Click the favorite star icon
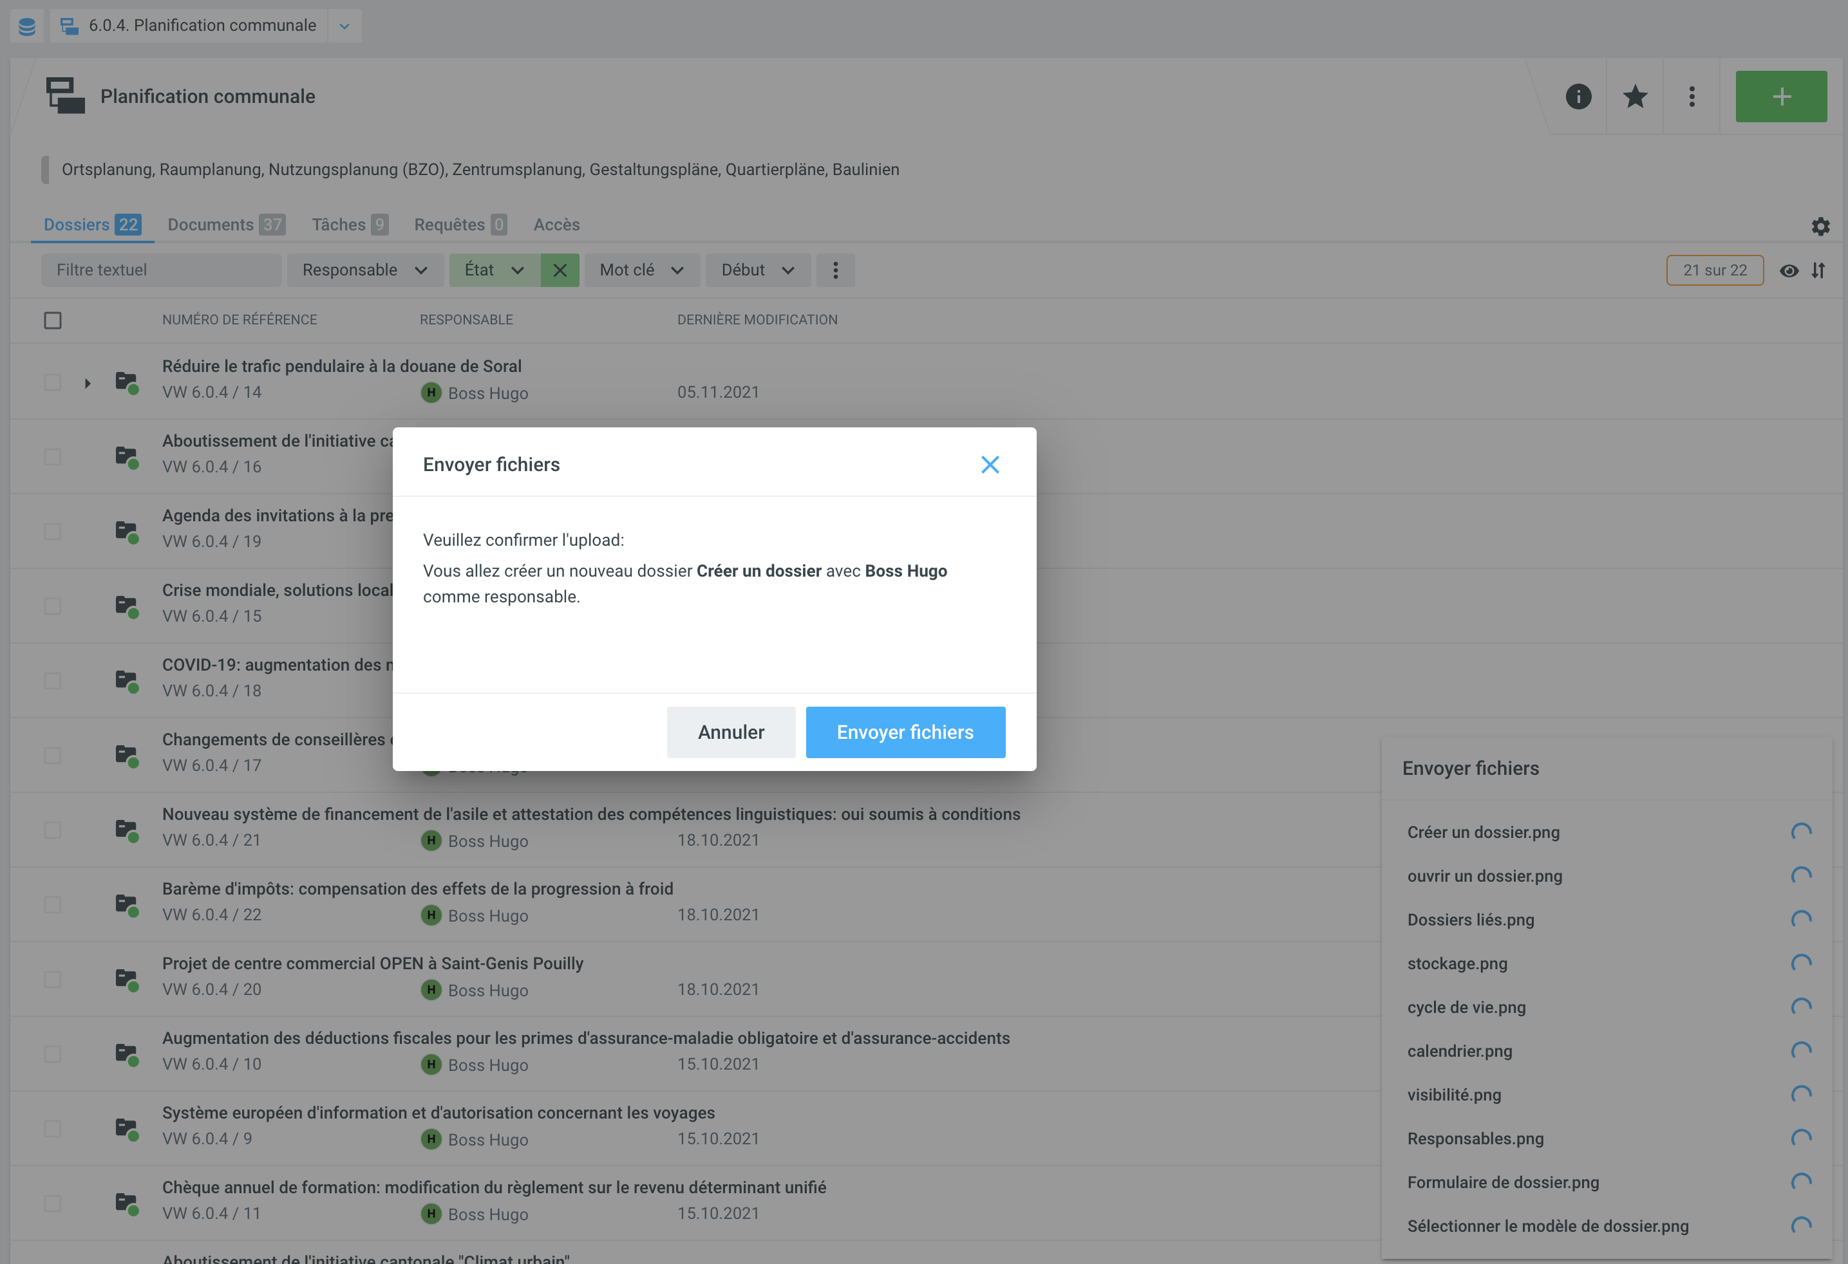 pos(1635,96)
